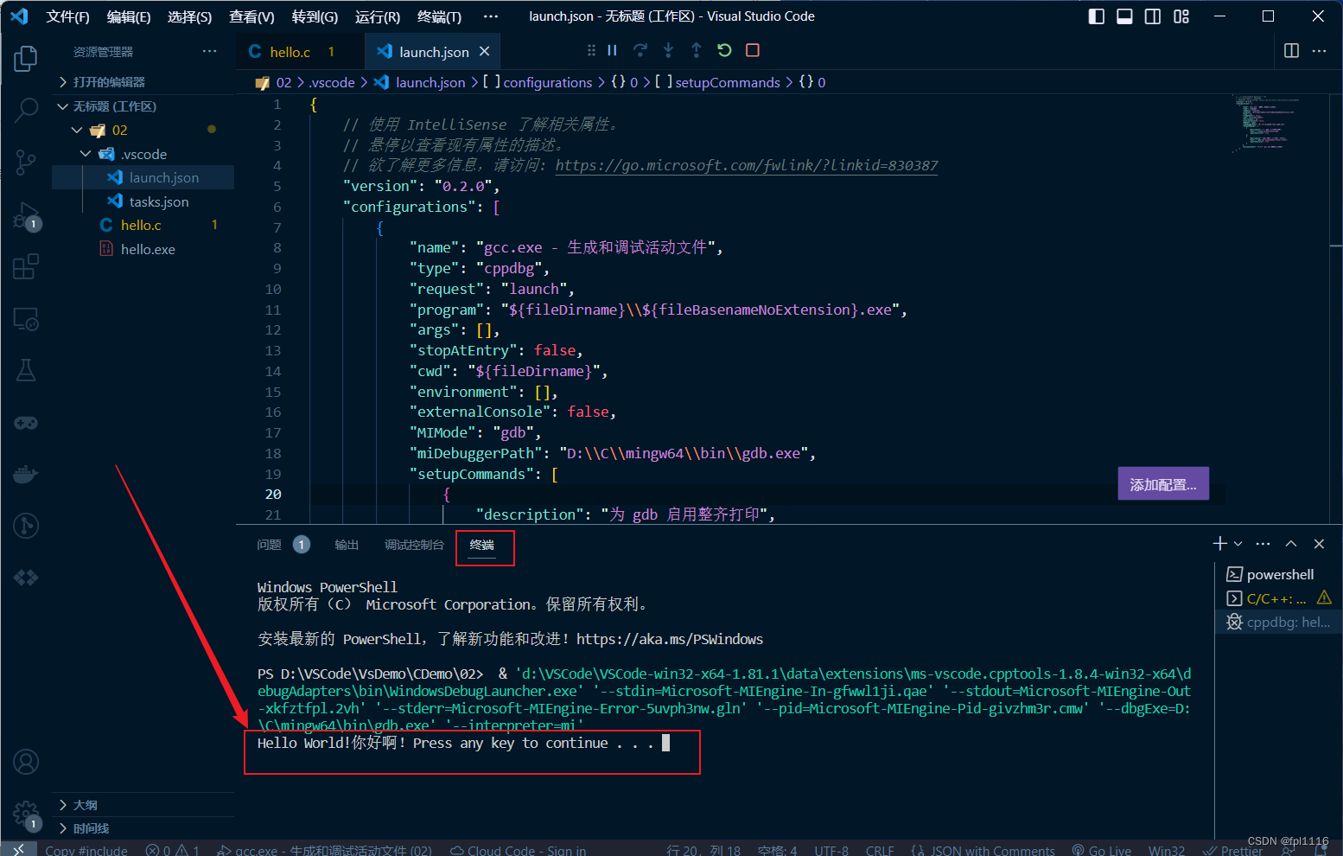Screen dimensions: 1343x856
Task: Grab the debug toolbar drag handle
Action: coord(591,50)
